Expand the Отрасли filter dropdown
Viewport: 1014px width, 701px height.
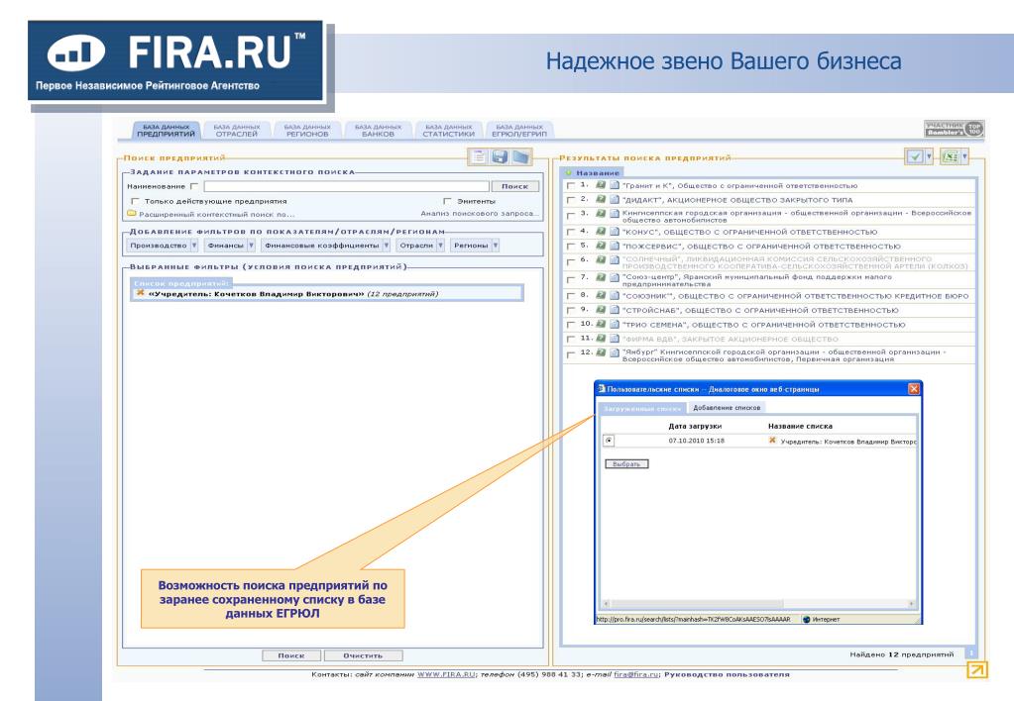pyautogui.click(x=440, y=246)
